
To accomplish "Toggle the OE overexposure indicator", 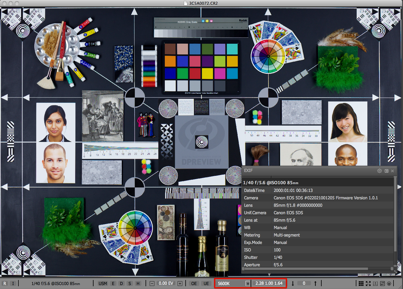I will 194,283.
